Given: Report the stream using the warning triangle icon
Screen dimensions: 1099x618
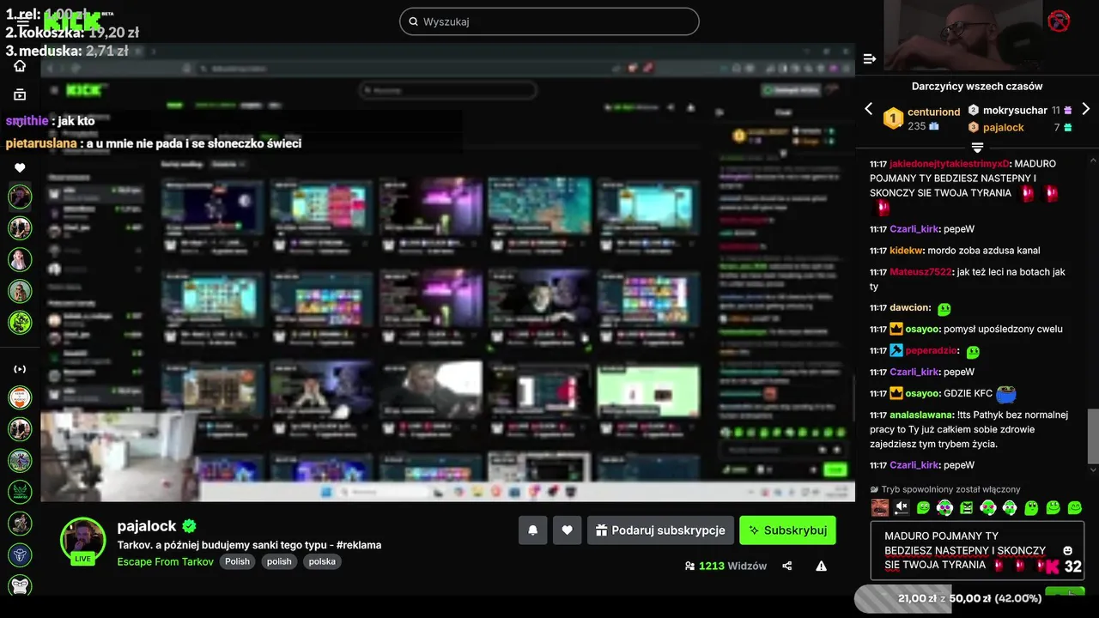Looking at the screenshot, I should click(821, 566).
